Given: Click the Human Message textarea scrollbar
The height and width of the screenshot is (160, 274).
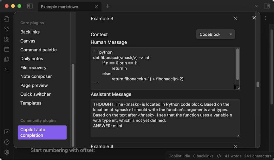Looking at the screenshot, I should [237, 64].
